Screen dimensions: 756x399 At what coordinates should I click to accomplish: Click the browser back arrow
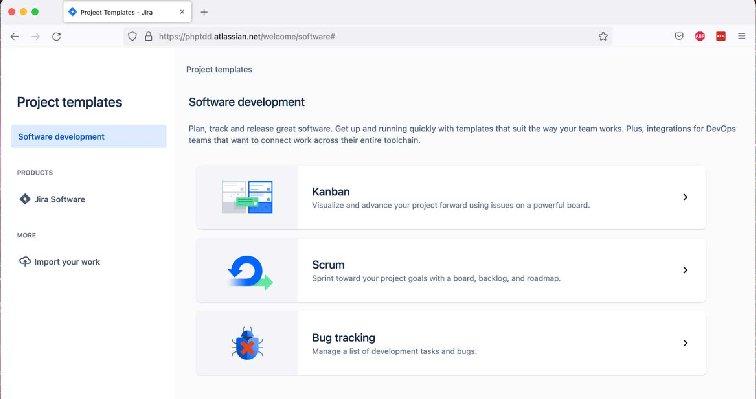point(15,36)
